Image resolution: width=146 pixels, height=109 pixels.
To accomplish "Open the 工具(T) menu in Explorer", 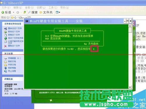I will [x=53, y=8].
